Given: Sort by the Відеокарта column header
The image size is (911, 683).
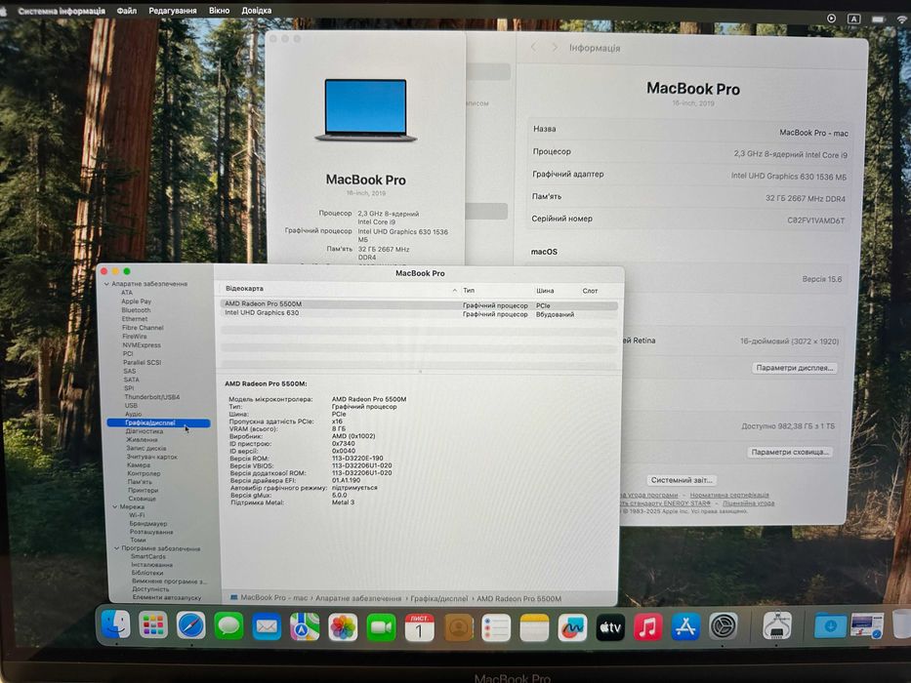Looking at the screenshot, I should point(339,289).
